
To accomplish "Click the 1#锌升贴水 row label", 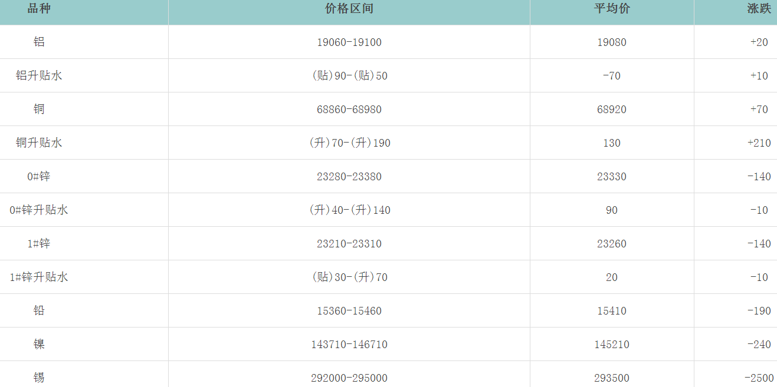I will click(39, 277).
